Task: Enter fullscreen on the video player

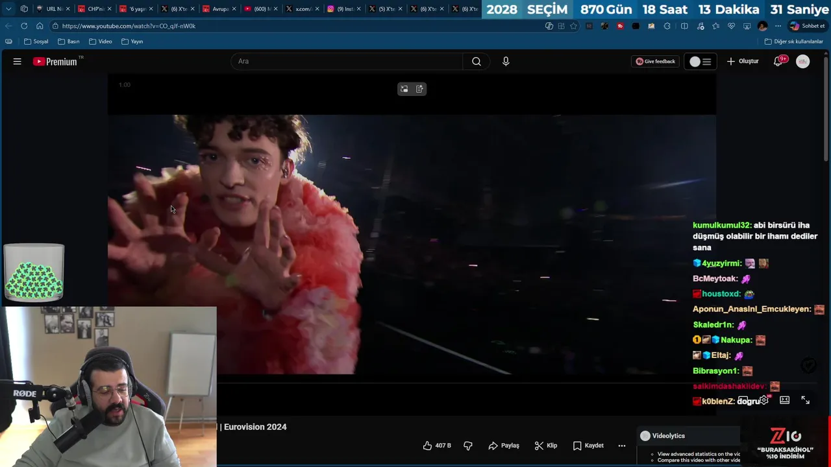Action: pos(805,400)
